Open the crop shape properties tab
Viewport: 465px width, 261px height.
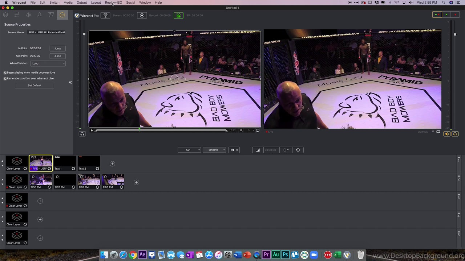pos(51,15)
